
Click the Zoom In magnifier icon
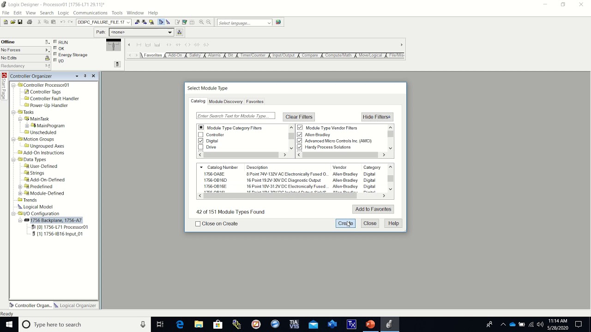pyautogui.click(x=201, y=22)
